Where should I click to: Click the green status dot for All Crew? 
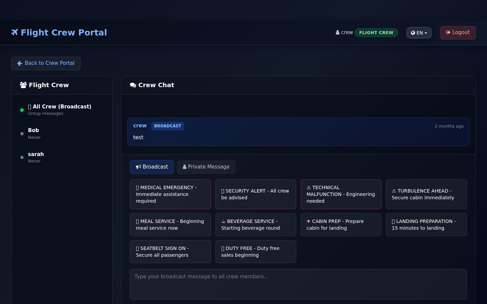click(x=22, y=110)
